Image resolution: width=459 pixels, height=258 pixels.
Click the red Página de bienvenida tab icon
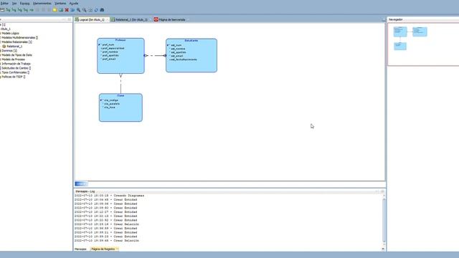point(156,19)
